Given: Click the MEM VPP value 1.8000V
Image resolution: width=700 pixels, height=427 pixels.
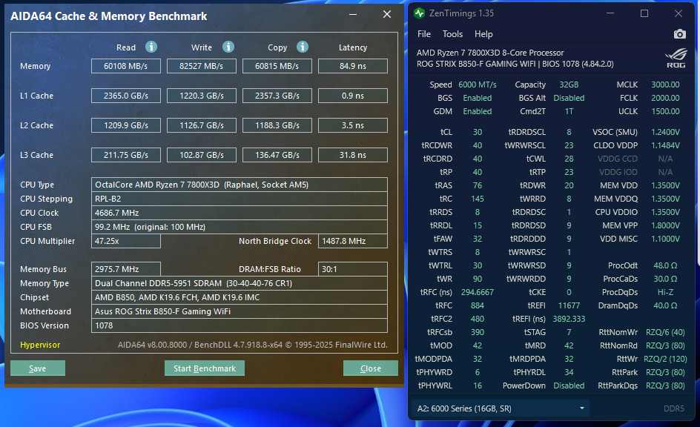Looking at the screenshot, I should pyautogui.click(x=665, y=225).
